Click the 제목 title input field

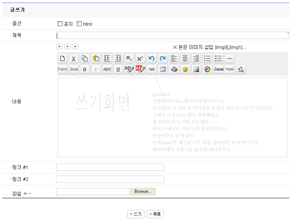(x=172, y=35)
